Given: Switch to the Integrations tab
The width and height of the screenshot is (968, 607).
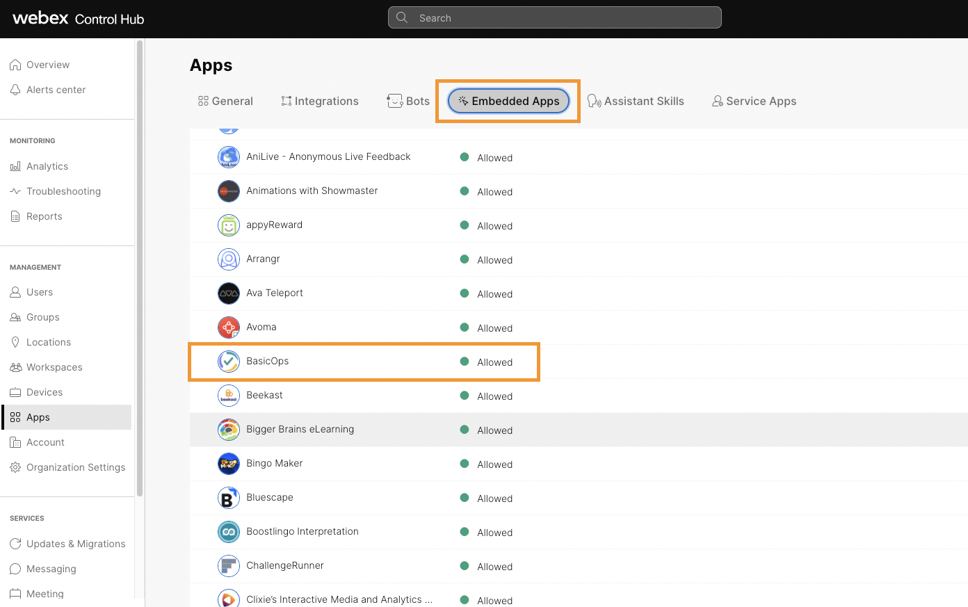Looking at the screenshot, I should [x=319, y=101].
